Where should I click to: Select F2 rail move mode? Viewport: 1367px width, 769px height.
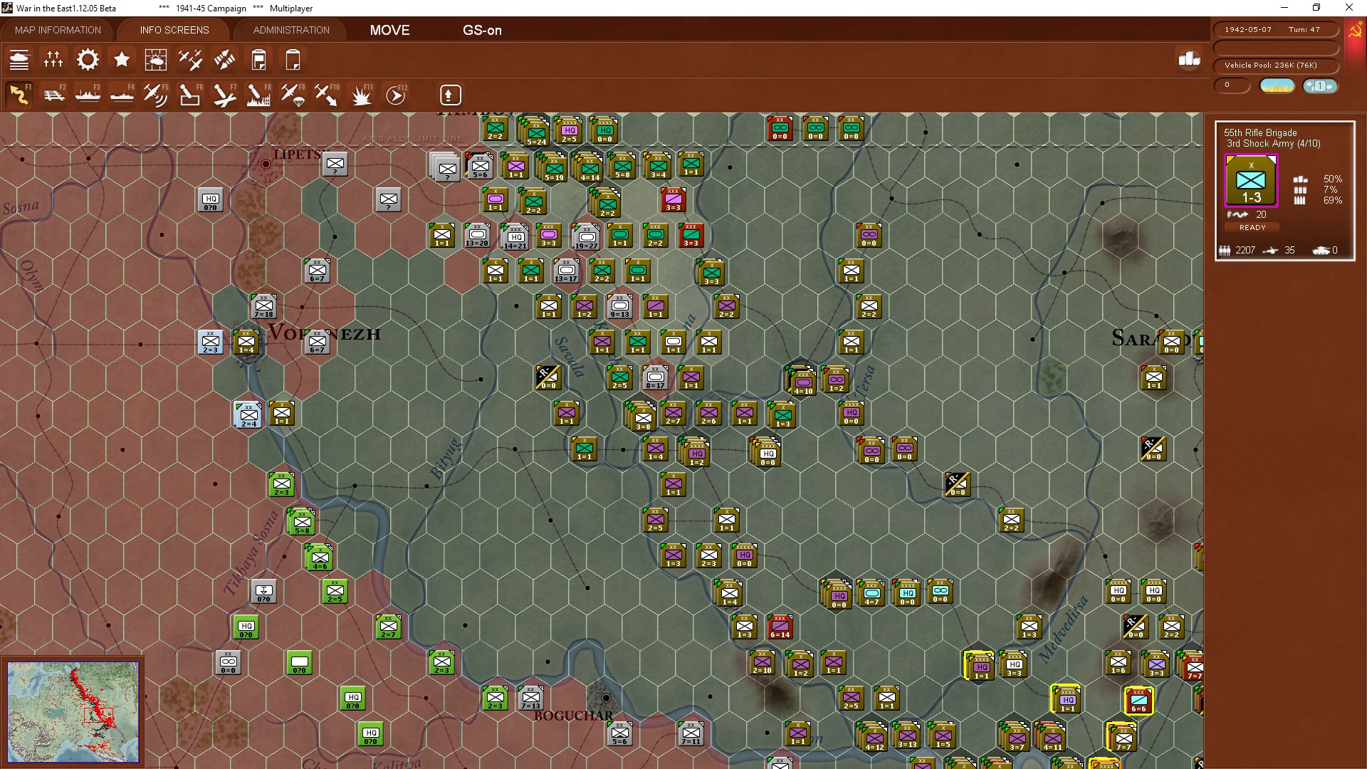pos(53,95)
